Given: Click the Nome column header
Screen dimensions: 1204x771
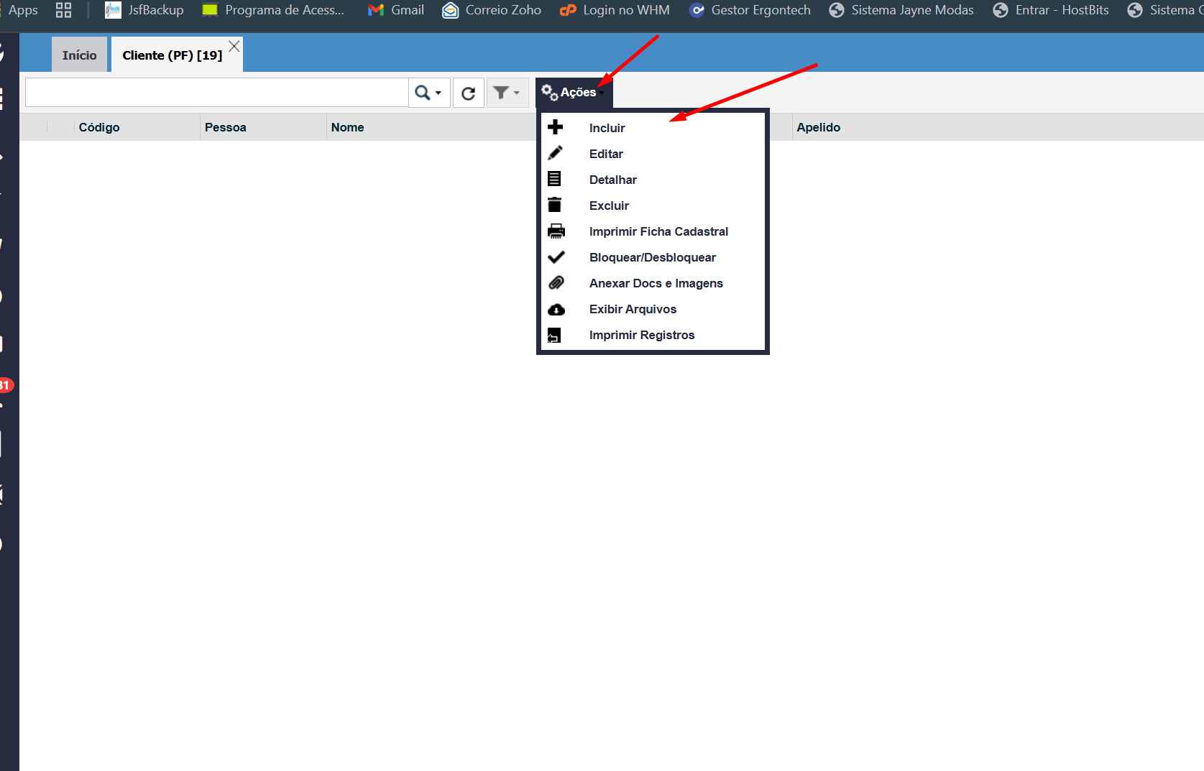Looking at the screenshot, I should (347, 127).
